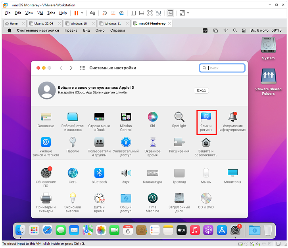Switch to the Ubuntu 22.04 tab
The width and height of the screenshot is (288, 248).
click(x=44, y=23)
